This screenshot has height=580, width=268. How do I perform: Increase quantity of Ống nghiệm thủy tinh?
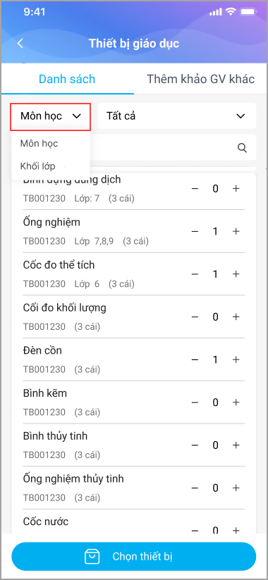click(x=236, y=488)
